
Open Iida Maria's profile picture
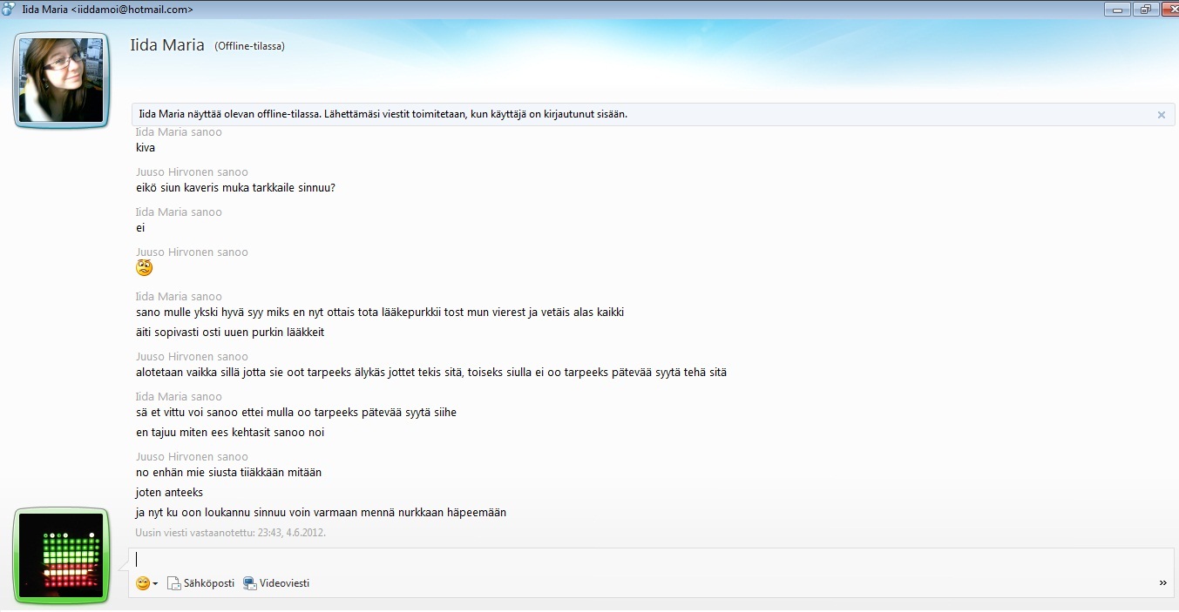62,80
